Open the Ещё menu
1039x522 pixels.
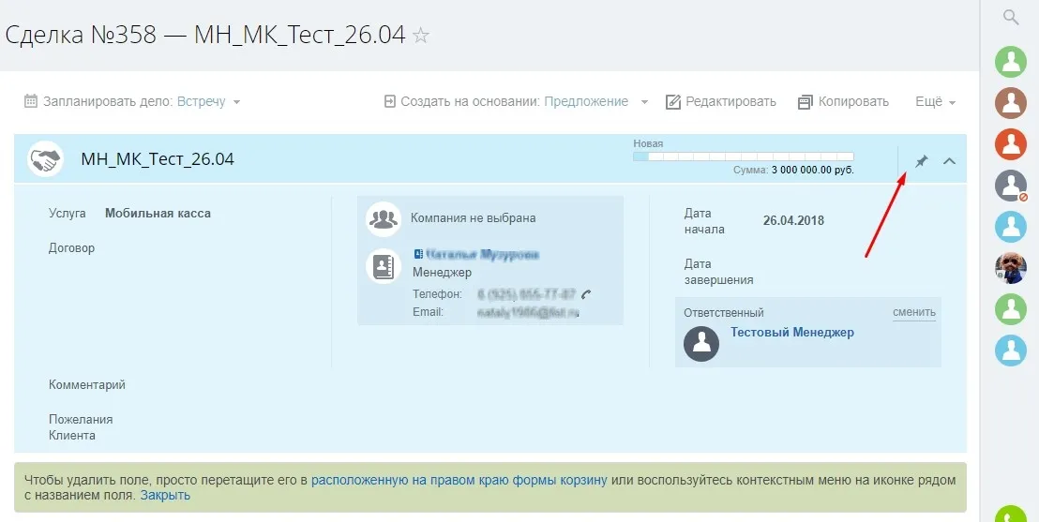click(x=934, y=101)
